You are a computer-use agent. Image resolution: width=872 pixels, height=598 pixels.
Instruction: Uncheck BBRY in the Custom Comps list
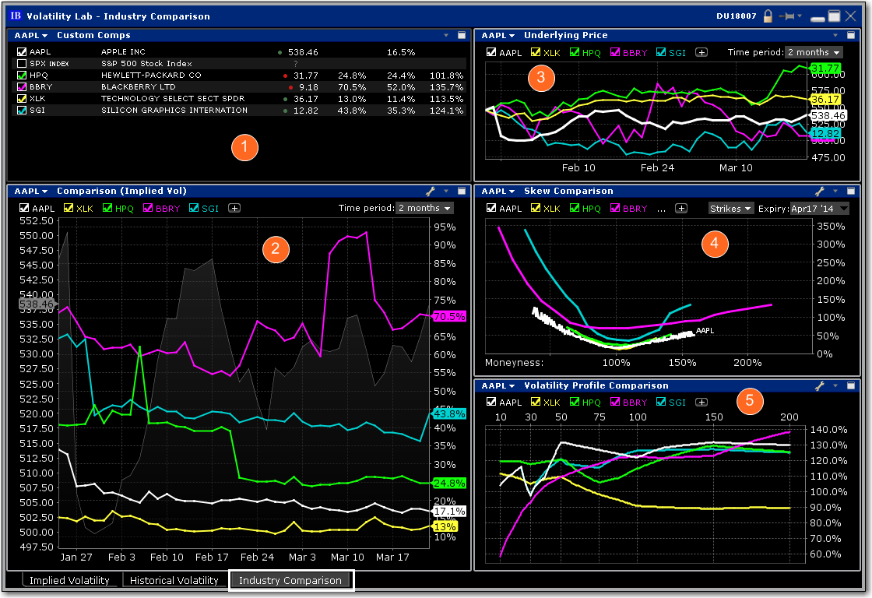(22, 87)
